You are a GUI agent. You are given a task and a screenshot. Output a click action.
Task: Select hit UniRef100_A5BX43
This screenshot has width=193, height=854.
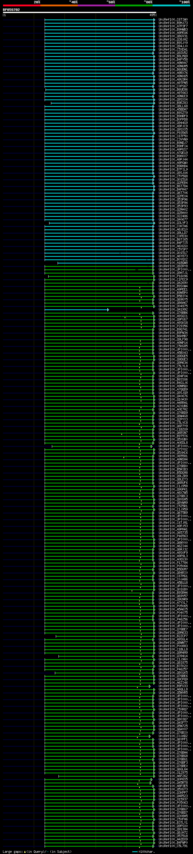(x=173, y=353)
